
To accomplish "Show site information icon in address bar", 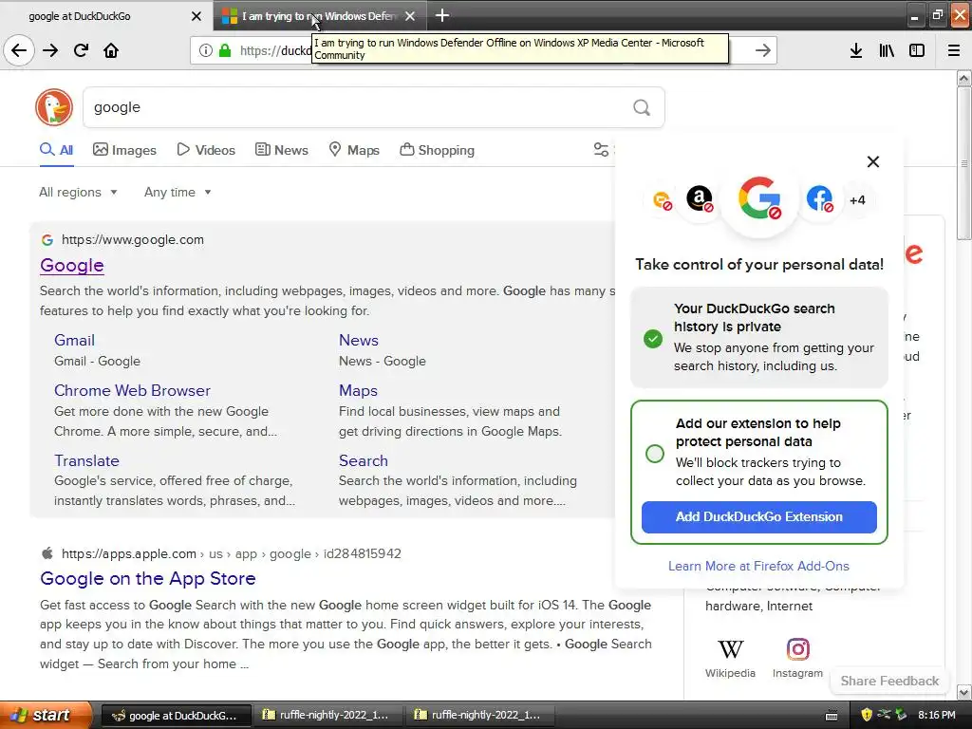I will click(205, 50).
